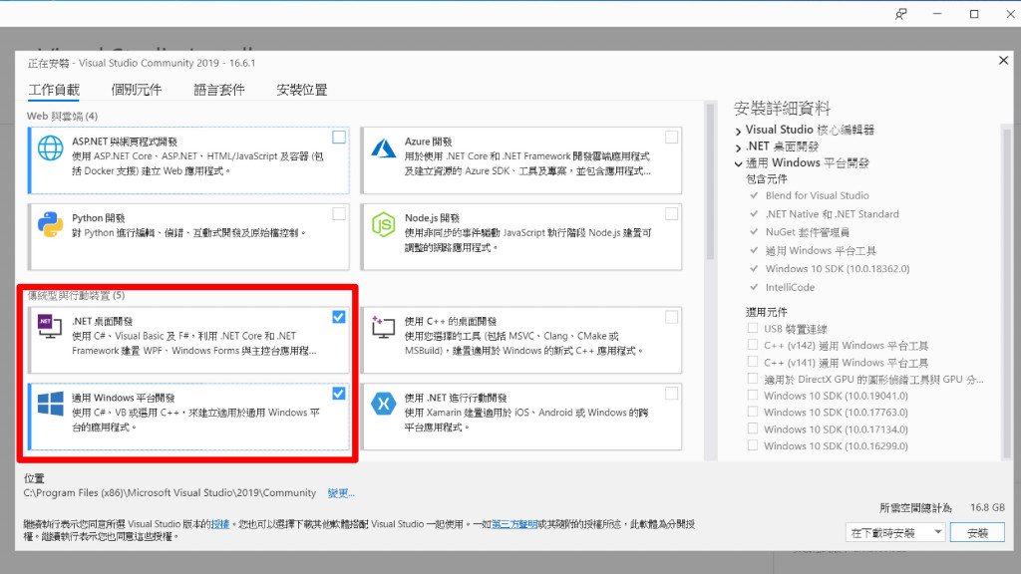Enable C++ (v141) Universal Windows Platform tools
Viewport: 1021px width, 574px height.
[753, 362]
